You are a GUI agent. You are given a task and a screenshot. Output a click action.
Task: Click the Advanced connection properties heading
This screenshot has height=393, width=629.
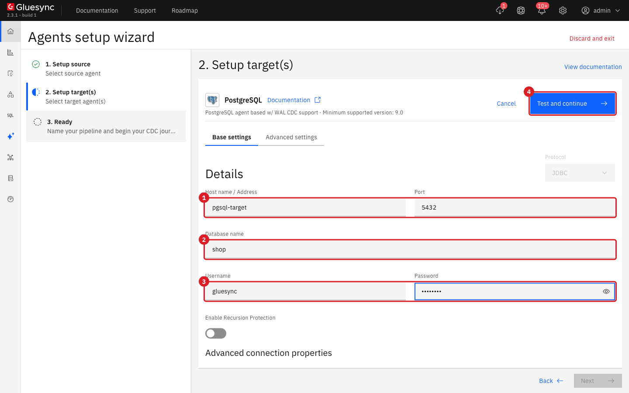pos(269,353)
